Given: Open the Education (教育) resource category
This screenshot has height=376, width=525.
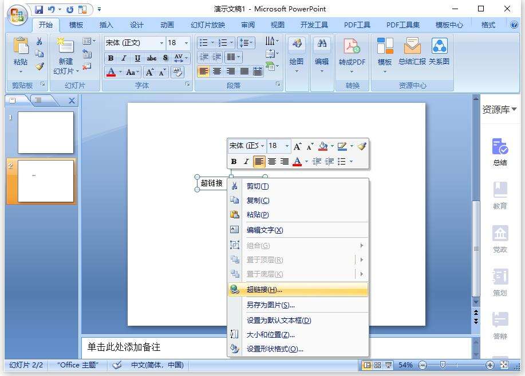Looking at the screenshot, I should click(x=500, y=196).
